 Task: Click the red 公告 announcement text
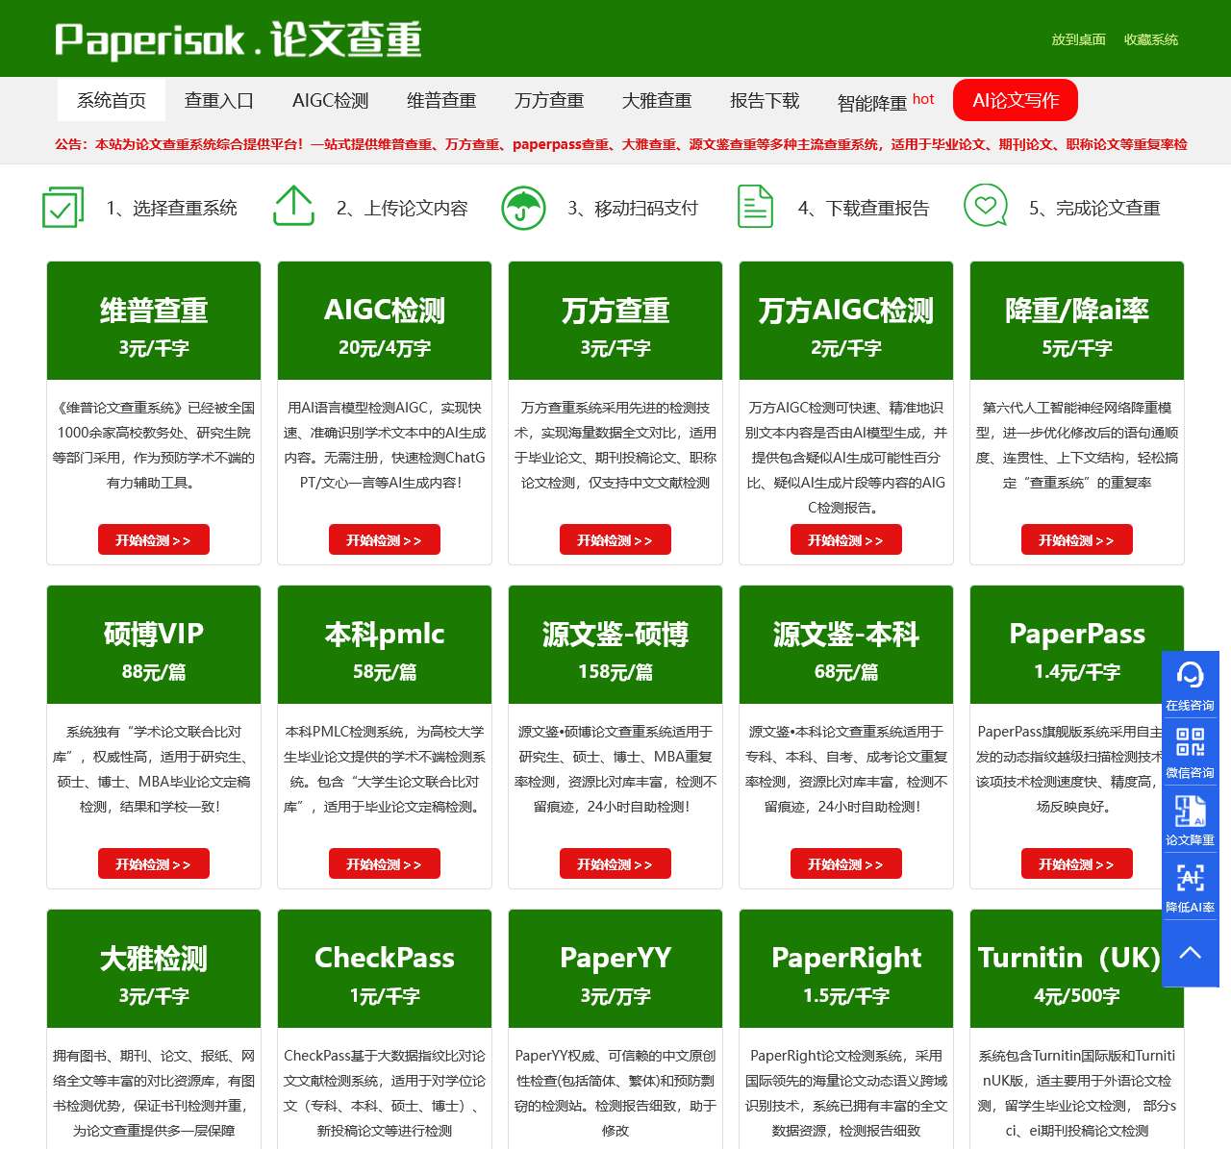click(x=621, y=144)
